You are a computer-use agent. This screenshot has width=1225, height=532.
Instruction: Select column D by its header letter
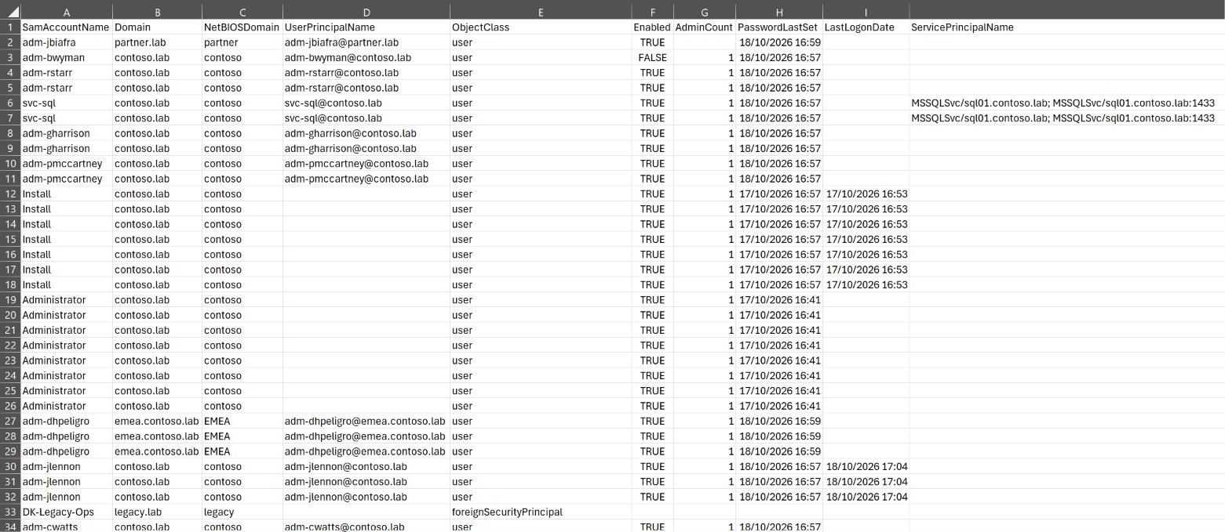(x=366, y=12)
